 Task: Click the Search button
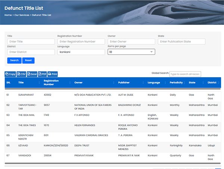click(x=14, y=60)
